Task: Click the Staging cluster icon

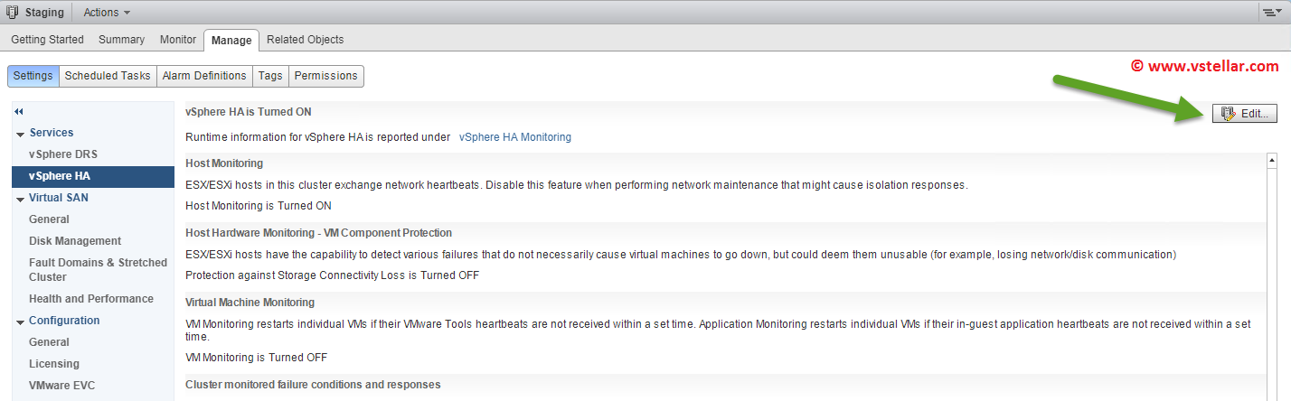Action: pos(12,13)
